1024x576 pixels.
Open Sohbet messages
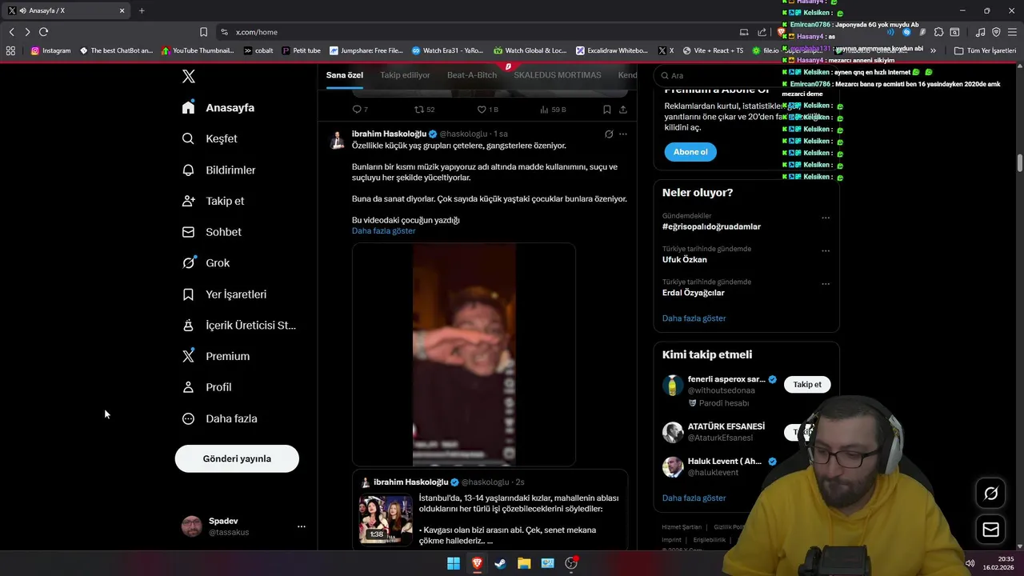click(x=212, y=232)
